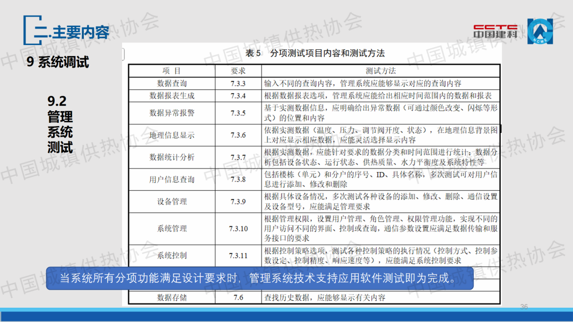The image size is (573, 322).
Task: Click the 用户信息查询 cell
Action: click(x=172, y=180)
